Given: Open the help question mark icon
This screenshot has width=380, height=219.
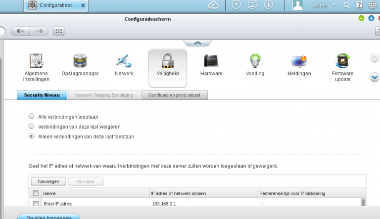Looking at the screenshot, I should [x=359, y=5].
